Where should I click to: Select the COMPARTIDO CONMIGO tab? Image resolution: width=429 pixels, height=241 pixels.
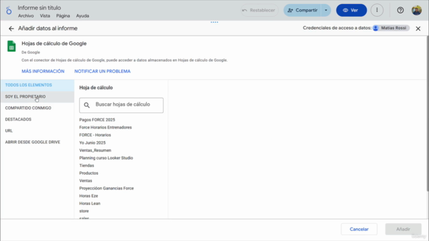click(x=38, y=108)
